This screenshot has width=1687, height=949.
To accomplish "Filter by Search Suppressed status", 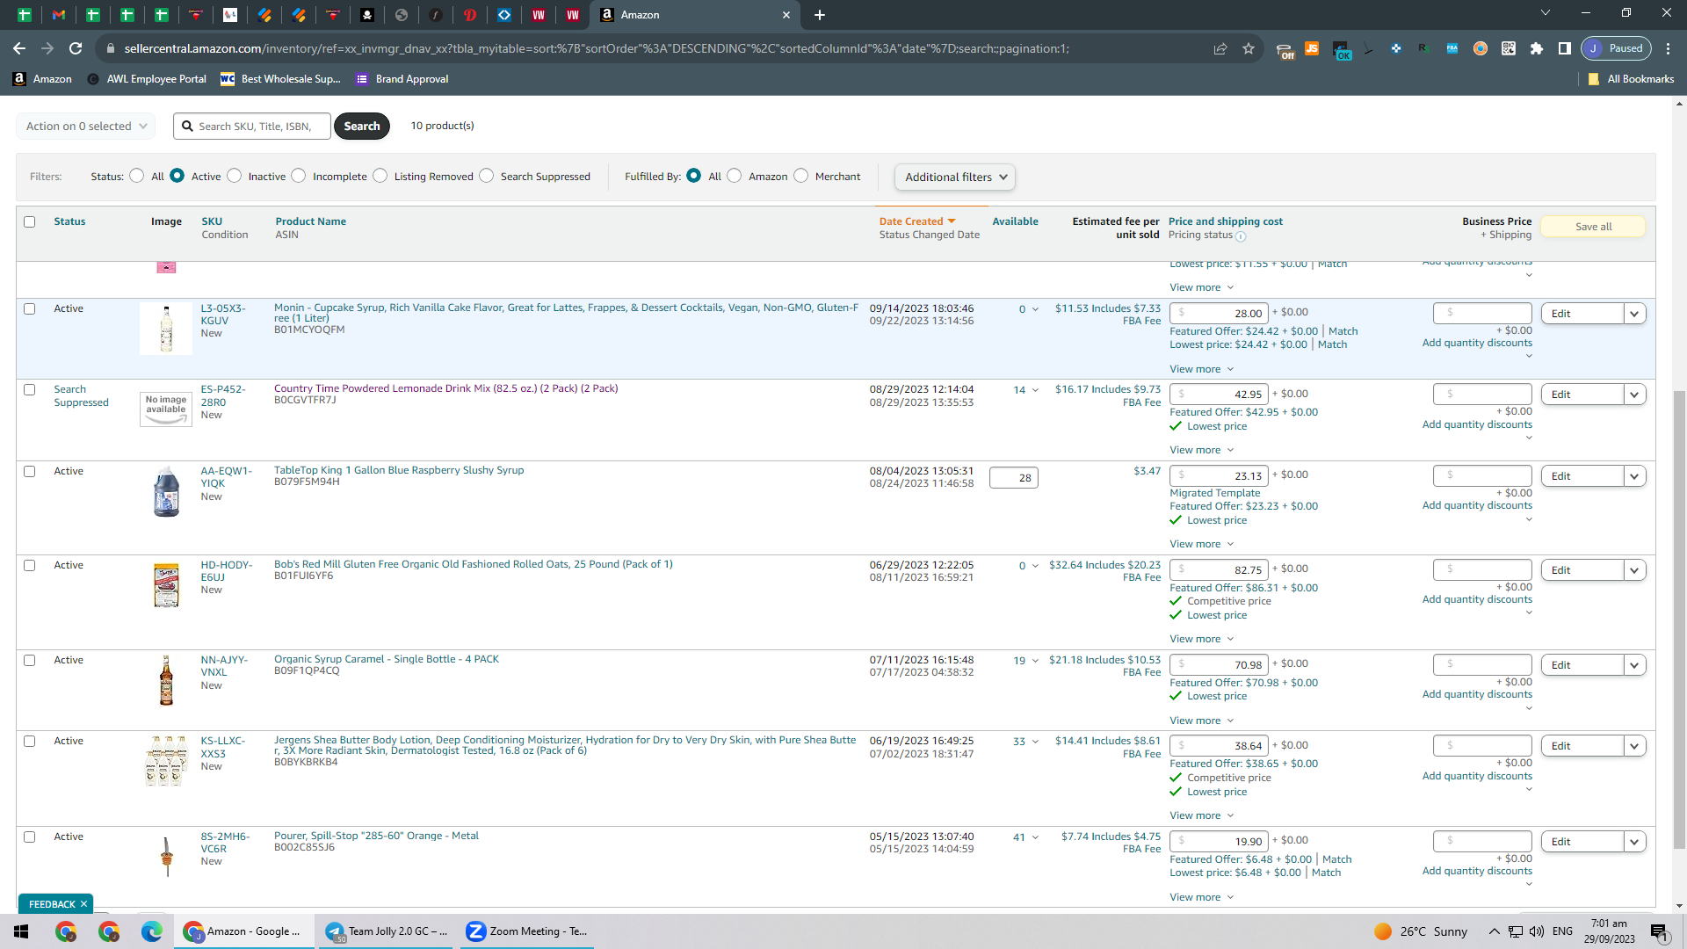I will click(487, 176).
